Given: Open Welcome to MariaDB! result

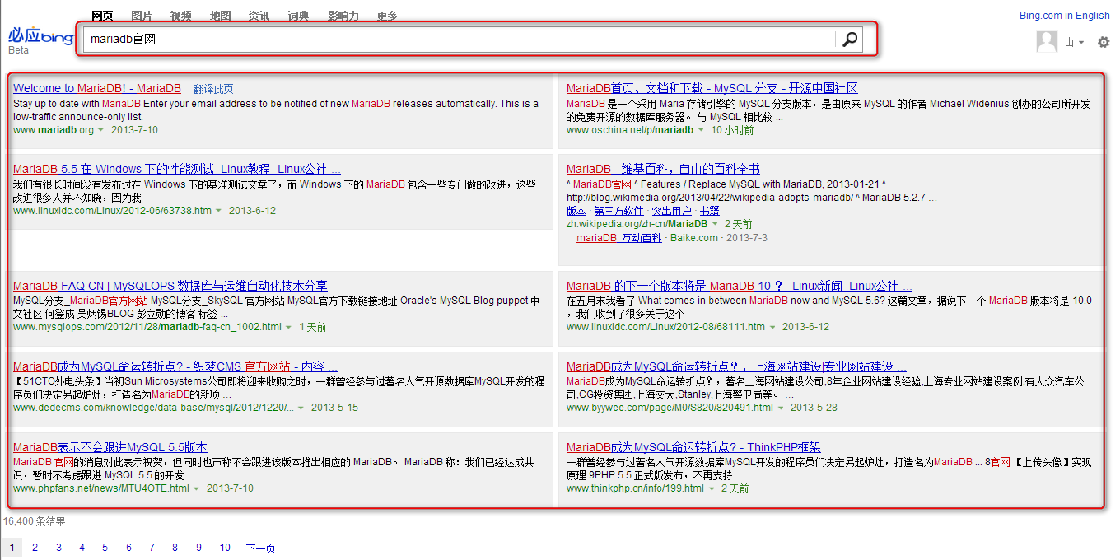Looking at the screenshot, I should click(x=97, y=88).
